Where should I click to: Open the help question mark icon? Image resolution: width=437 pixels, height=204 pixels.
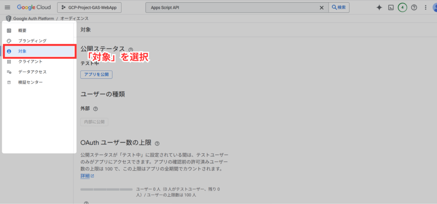(x=414, y=8)
